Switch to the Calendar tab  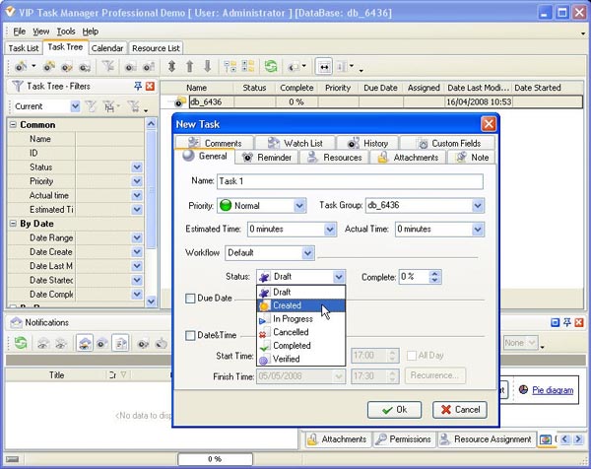[107, 47]
